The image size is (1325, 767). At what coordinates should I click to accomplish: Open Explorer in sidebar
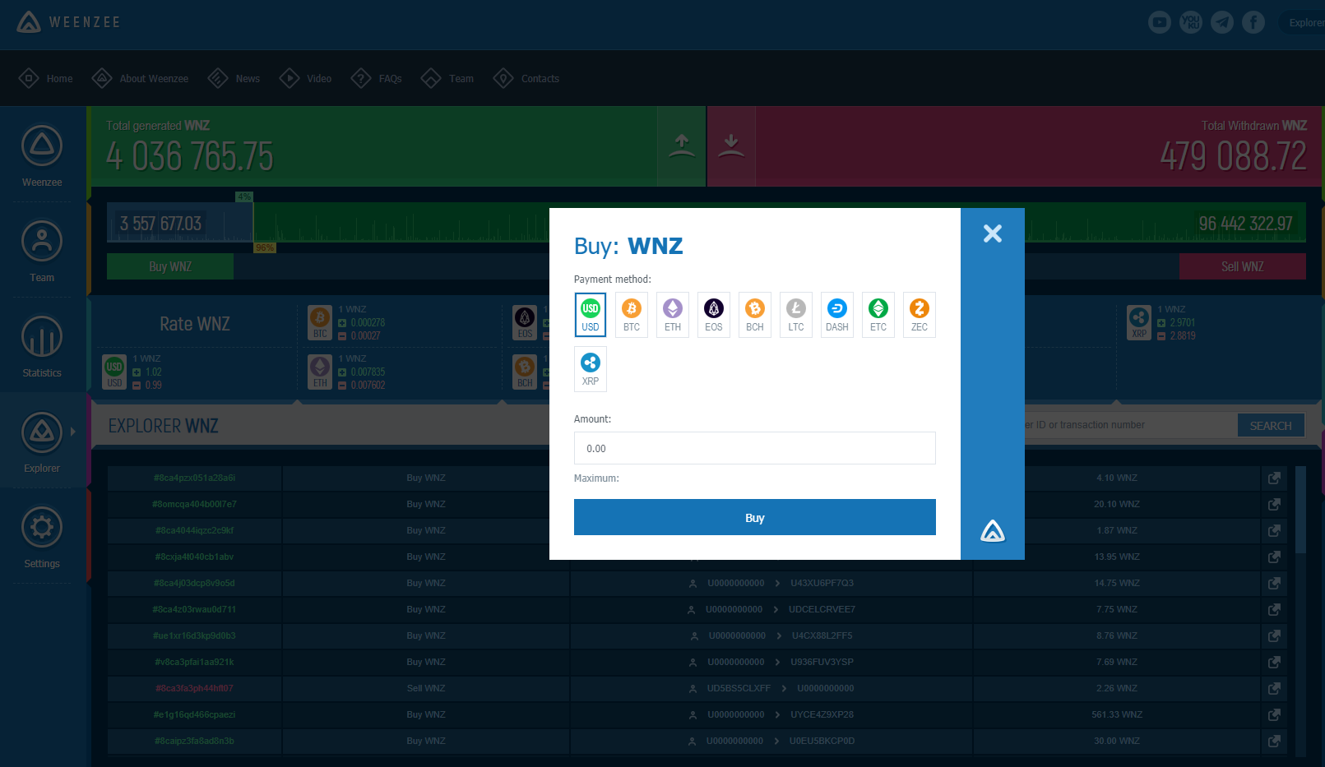[x=42, y=441]
